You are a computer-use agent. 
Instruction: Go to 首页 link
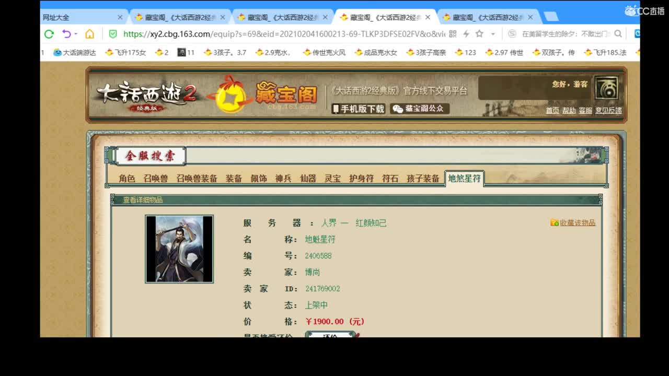552,110
